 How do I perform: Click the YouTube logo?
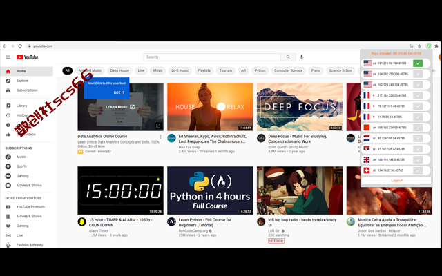coord(28,57)
